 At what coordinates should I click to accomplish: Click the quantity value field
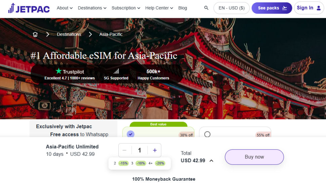[139, 150]
